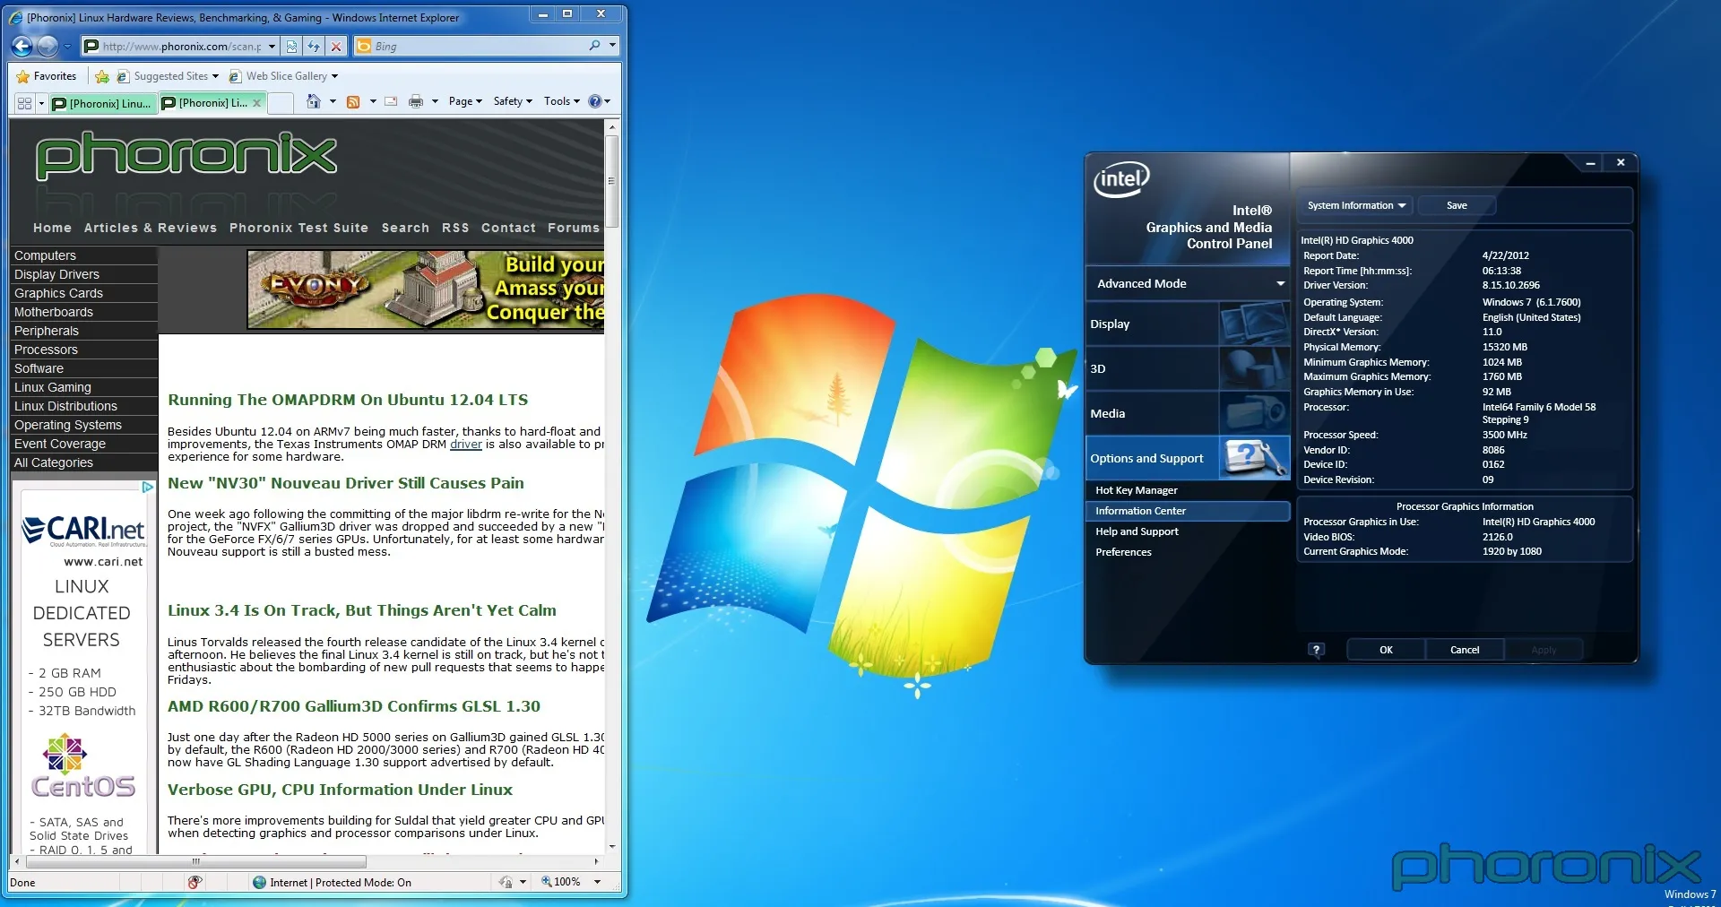This screenshot has width=1721, height=907.
Task: Click the browser Back arrow button
Action: pyautogui.click(x=22, y=46)
